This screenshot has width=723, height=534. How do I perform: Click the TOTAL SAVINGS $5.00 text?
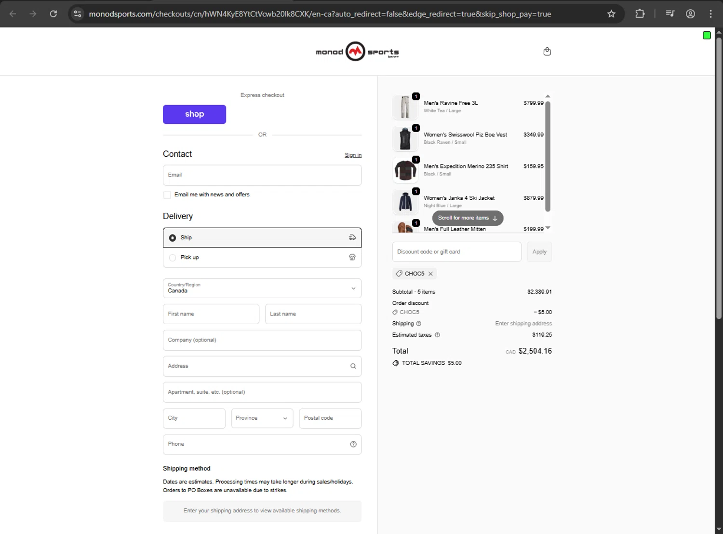pyautogui.click(x=432, y=363)
